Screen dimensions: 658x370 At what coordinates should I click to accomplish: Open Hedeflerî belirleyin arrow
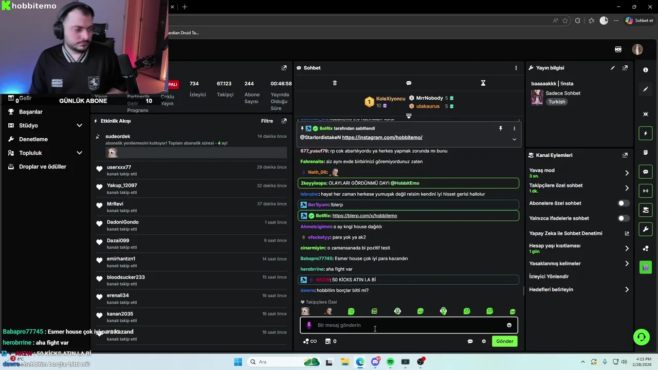tap(627, 290)
